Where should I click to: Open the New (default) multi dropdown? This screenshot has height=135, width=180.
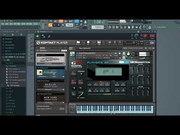click(x=99, y=48)
